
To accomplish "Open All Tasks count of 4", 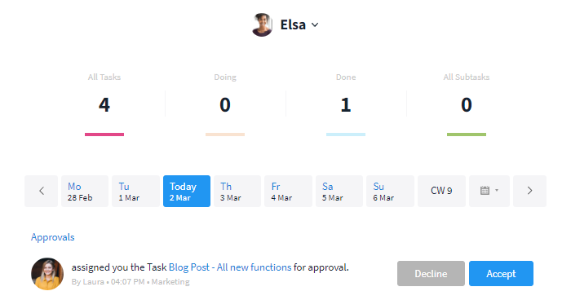I will pyautogui.click(x=104, y=105).
